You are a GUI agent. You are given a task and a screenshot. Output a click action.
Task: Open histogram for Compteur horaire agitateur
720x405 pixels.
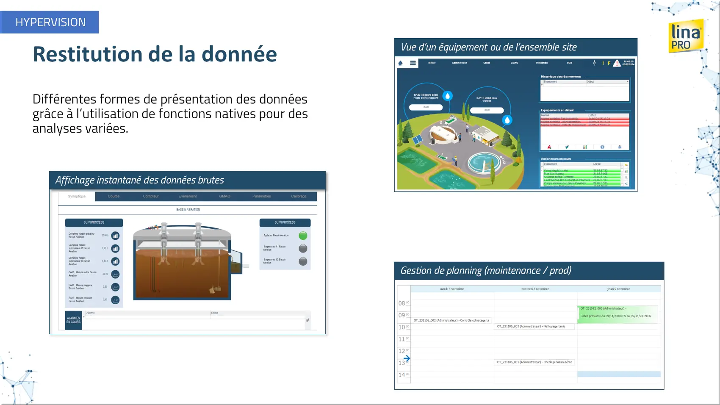[x=115, y=236]
